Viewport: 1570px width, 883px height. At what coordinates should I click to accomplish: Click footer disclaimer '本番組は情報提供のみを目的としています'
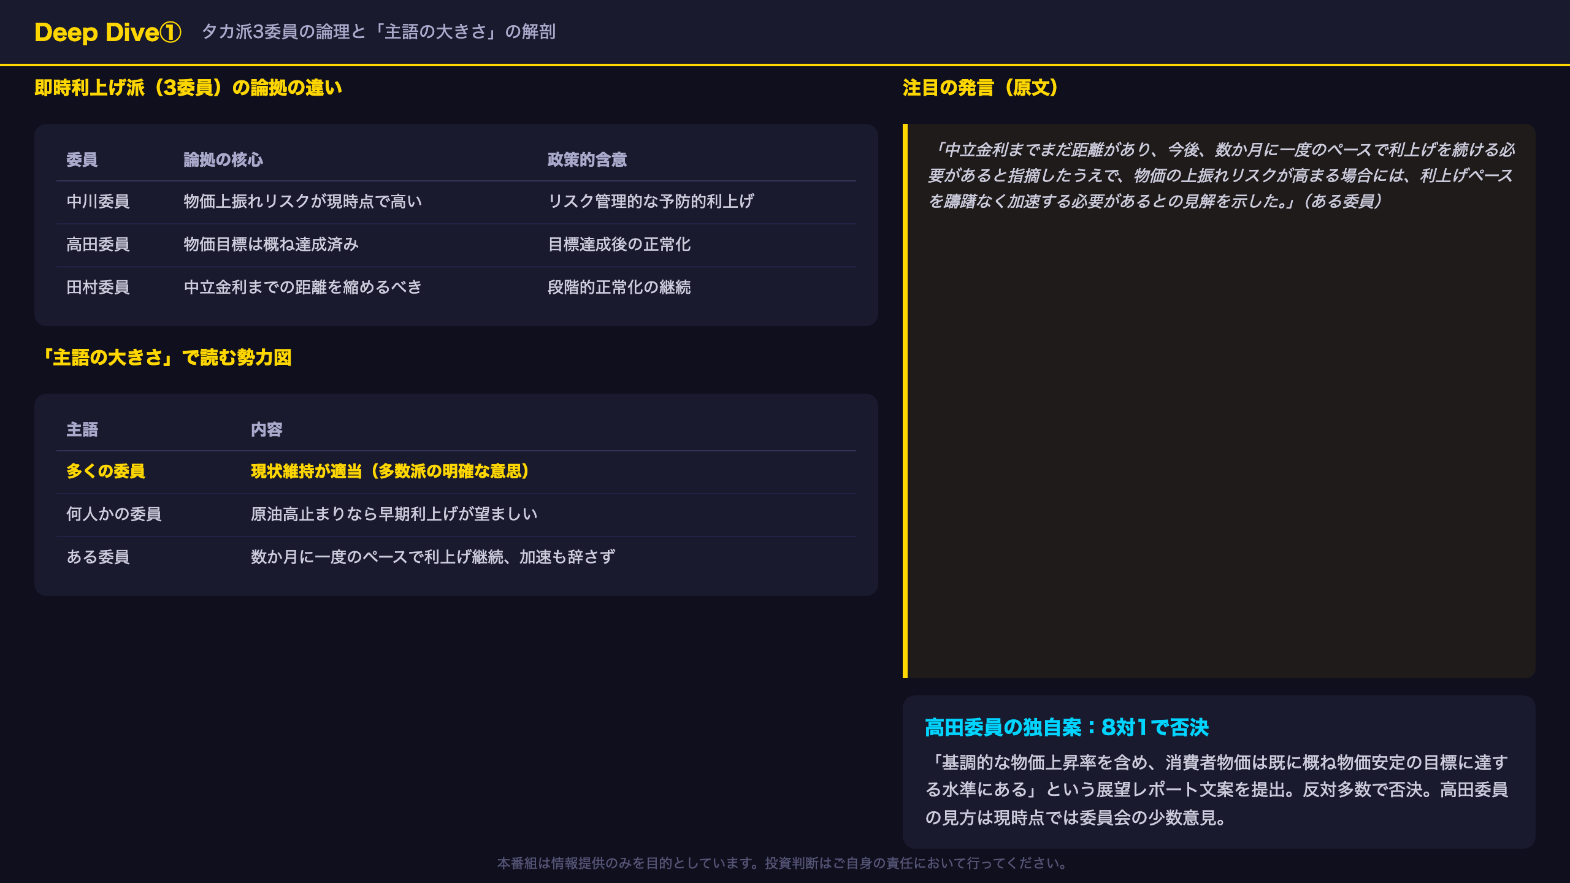point(784,863)
